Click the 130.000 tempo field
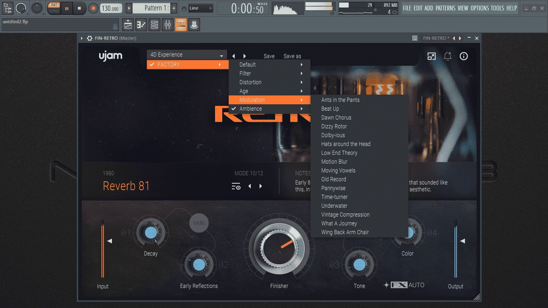 (111, 8)
